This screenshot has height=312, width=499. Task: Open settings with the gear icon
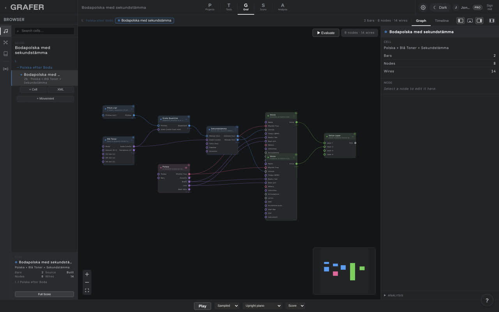click(x=423, y=7)
